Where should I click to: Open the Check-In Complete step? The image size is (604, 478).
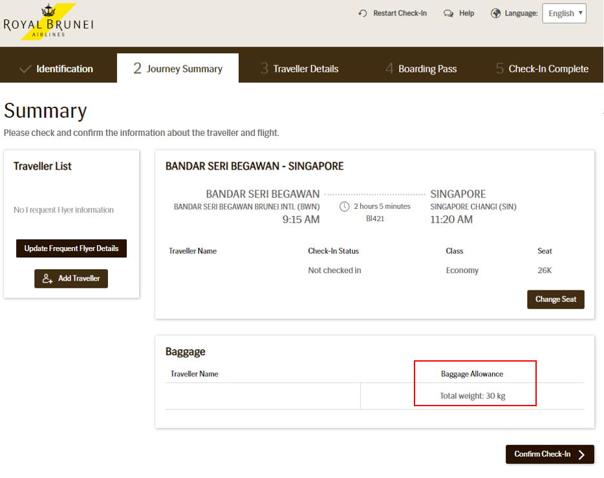[542, 69]
